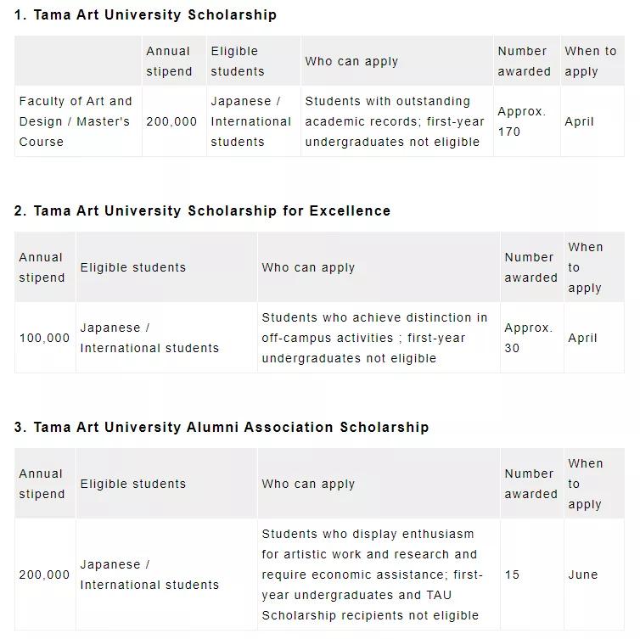The height and width of the screenshot is (639, 640).
Task: Click the "Approx. 30" number awarded cell
Action: click(528, 338)
